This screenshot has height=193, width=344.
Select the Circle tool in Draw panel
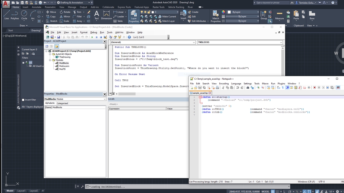(24, 14)
